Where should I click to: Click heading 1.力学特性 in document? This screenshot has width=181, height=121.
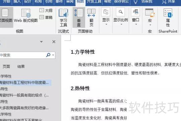[83, 52]
